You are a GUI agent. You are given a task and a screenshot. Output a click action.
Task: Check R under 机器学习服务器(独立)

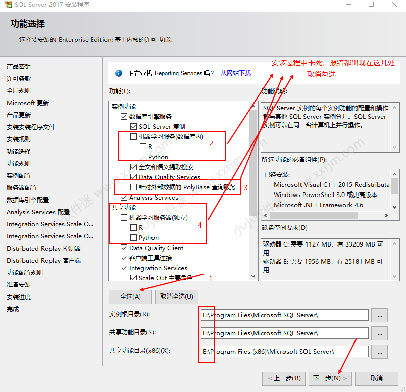click(x=134, y=228)
